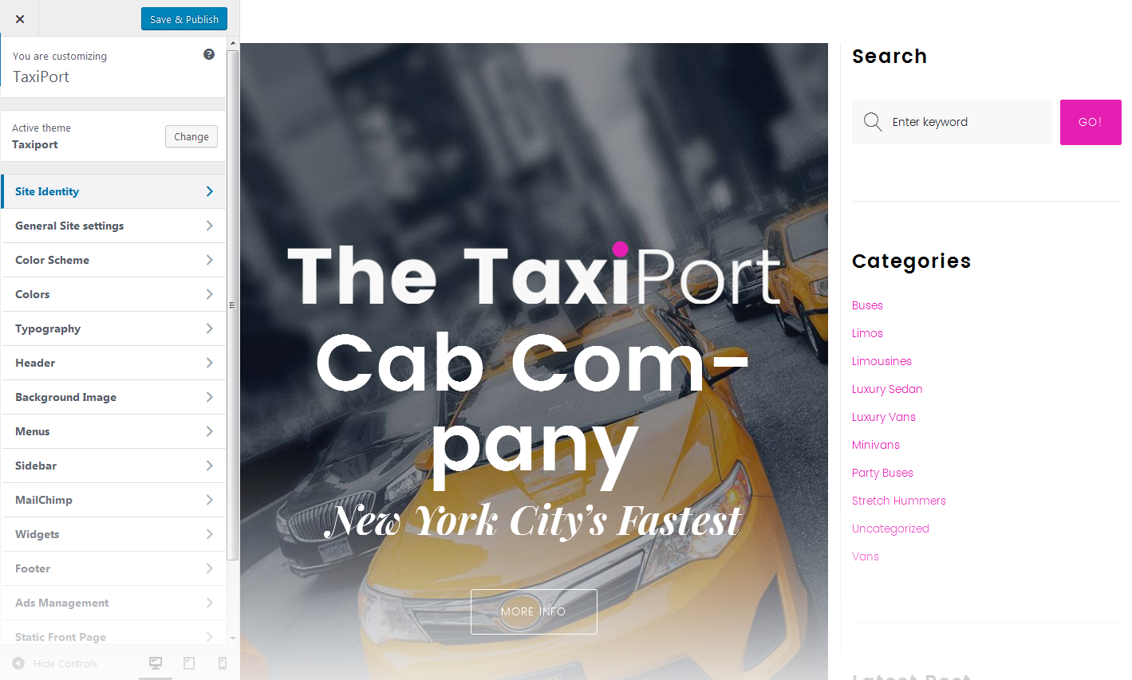
Task: Open the Luxury Sedan category link
Action: pyautogui.click(x=887, y=389)
